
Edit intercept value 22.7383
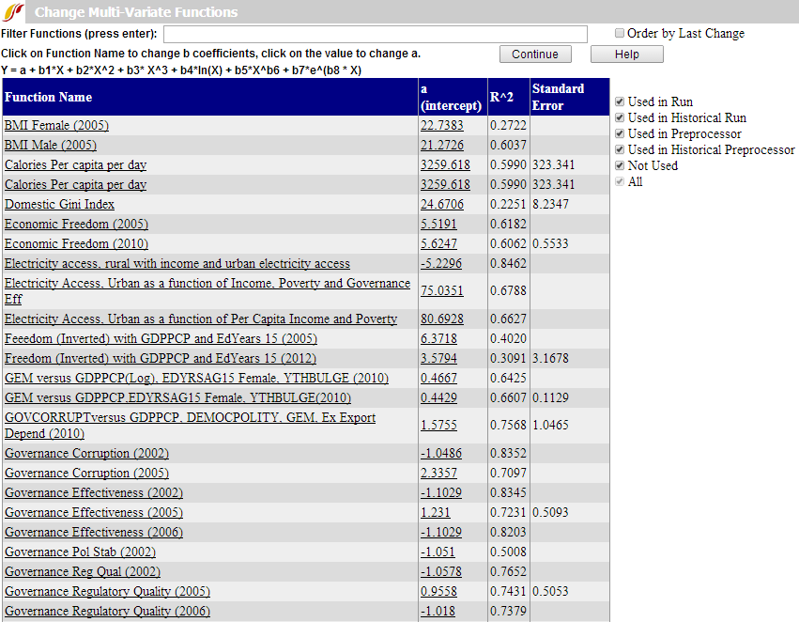tap(441, 126)
